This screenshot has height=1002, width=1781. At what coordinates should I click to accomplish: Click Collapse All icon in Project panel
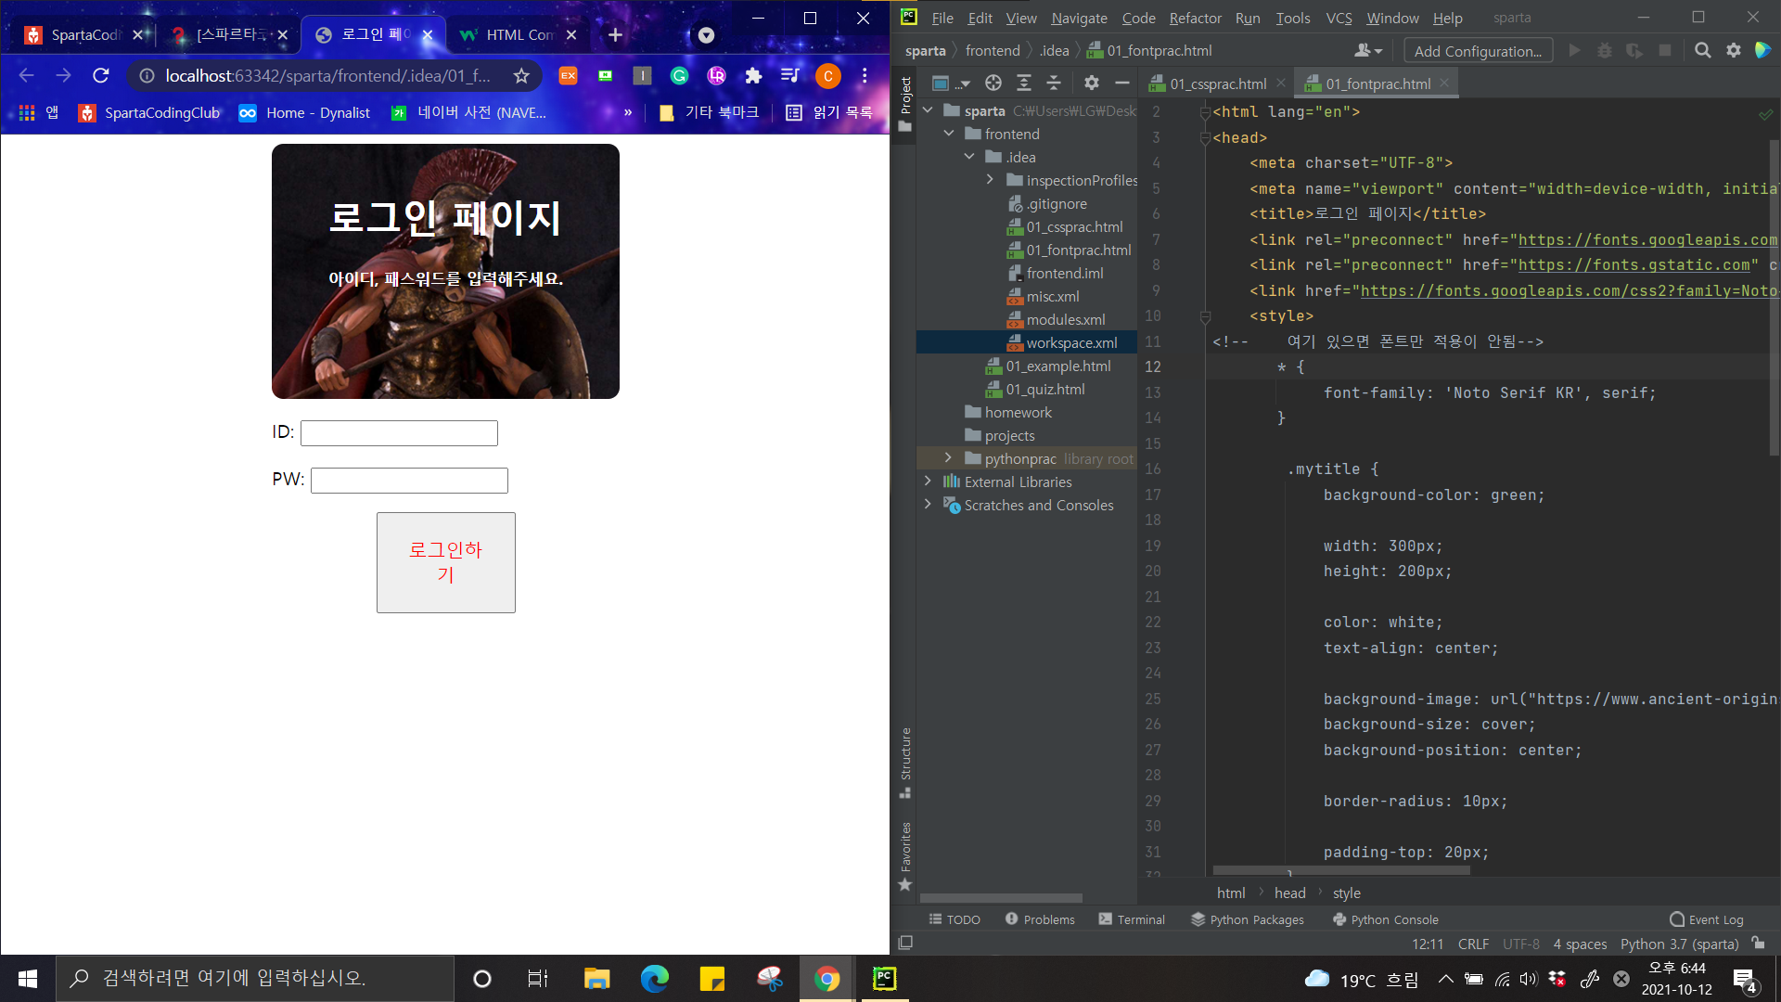coord(1054,83)
